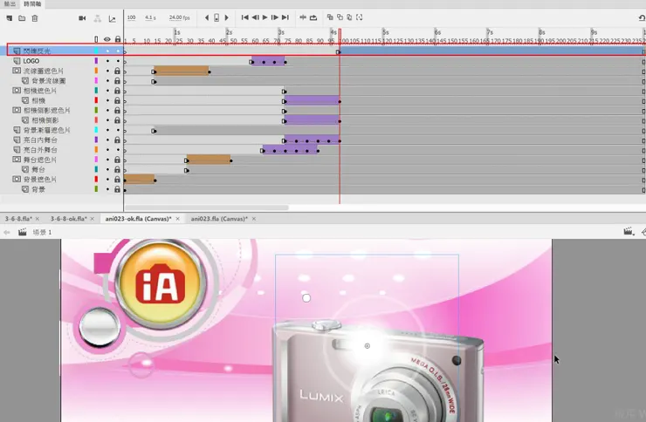Toggle visibility of the 相機 layer

(107, 100)
